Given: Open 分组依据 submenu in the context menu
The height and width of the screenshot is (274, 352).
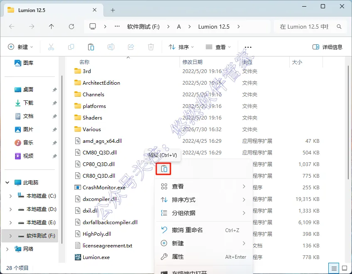Looking at the screenshot, I should 203,213.
